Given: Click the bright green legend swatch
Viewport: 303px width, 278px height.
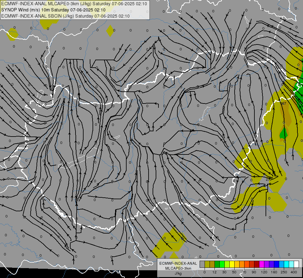Looking at the screenshot, I should [x=222, y=264].
